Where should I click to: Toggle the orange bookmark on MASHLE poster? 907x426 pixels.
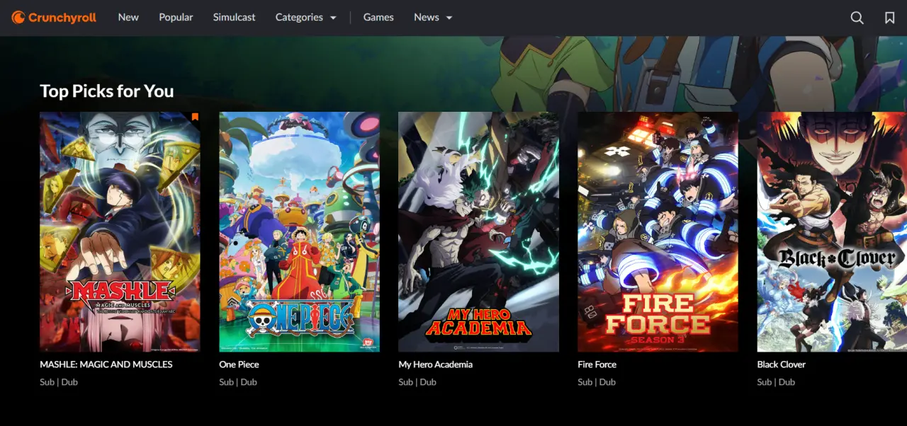click(195, 117)
